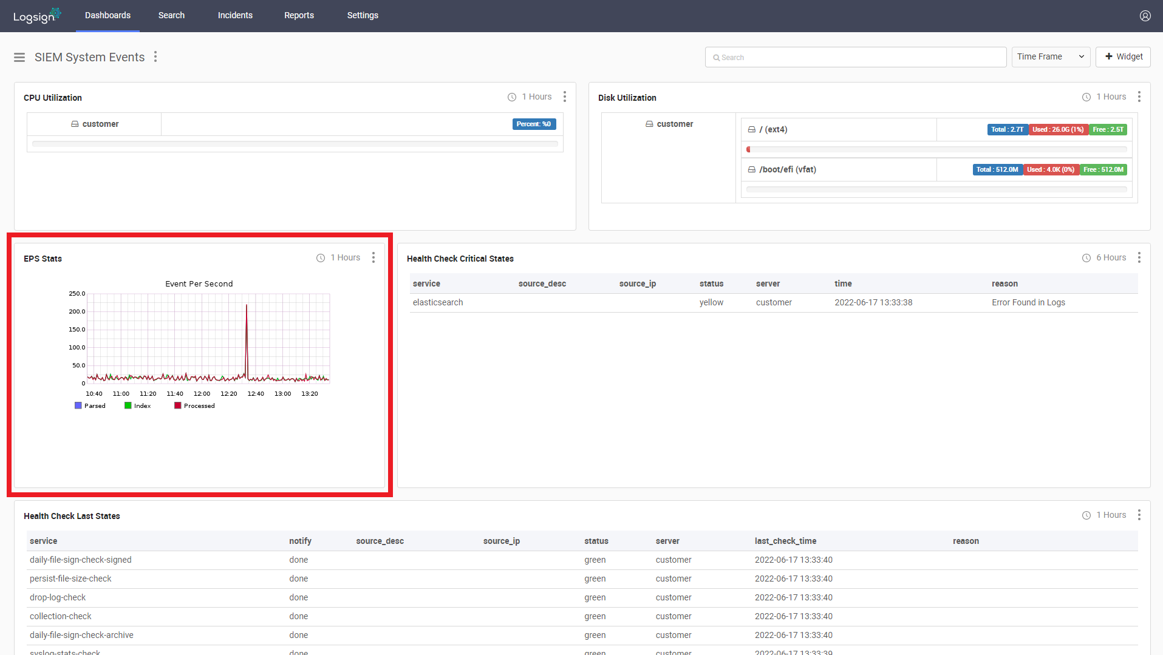Select drop-log-check row
The image size is (1163, 655).
(582, 597)
